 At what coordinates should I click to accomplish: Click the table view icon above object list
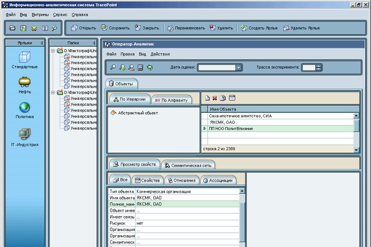click(232, 98)
